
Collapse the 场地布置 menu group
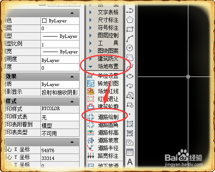pyautogui.click(x=90, y=67)
